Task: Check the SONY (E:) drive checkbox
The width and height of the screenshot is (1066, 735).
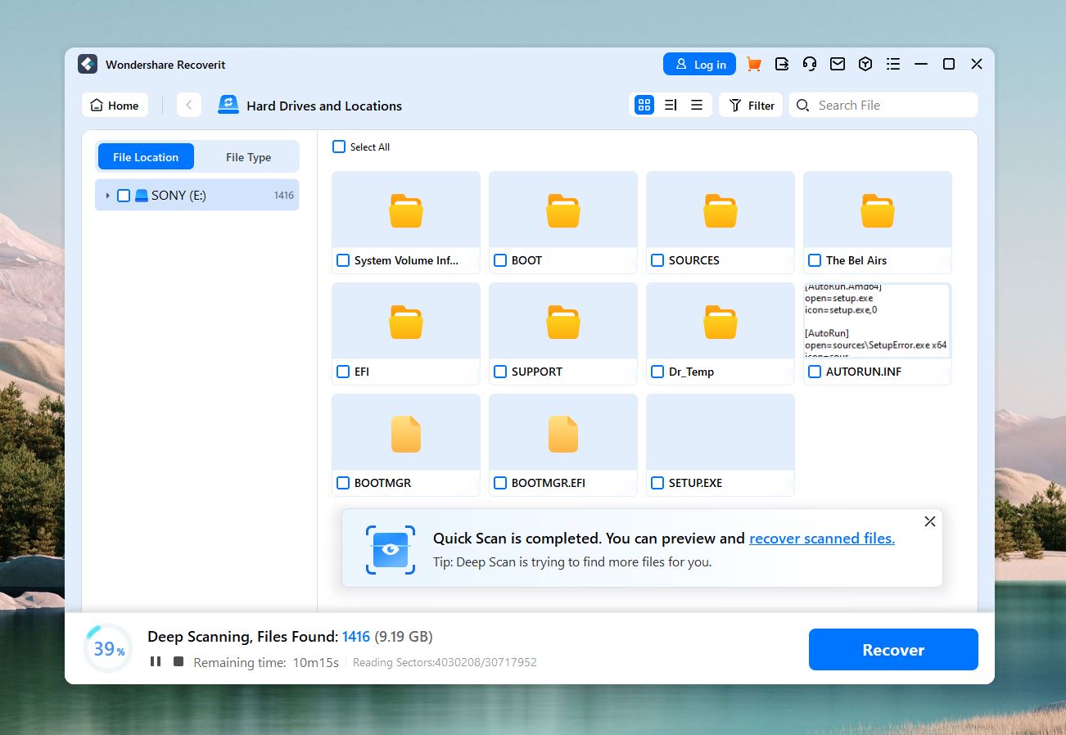Action: pyautogui.click(x=124, y=195)
